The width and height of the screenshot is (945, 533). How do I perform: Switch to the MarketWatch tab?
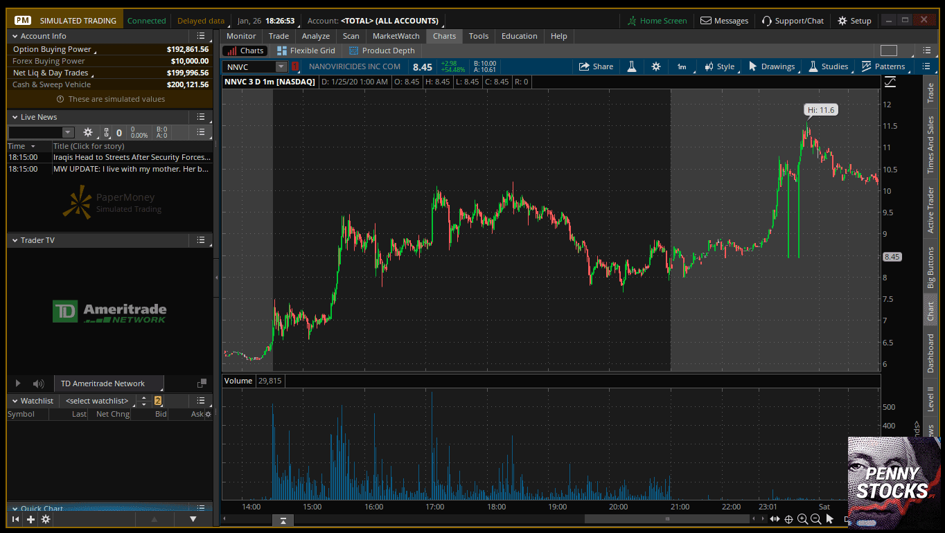pos(396,36)
